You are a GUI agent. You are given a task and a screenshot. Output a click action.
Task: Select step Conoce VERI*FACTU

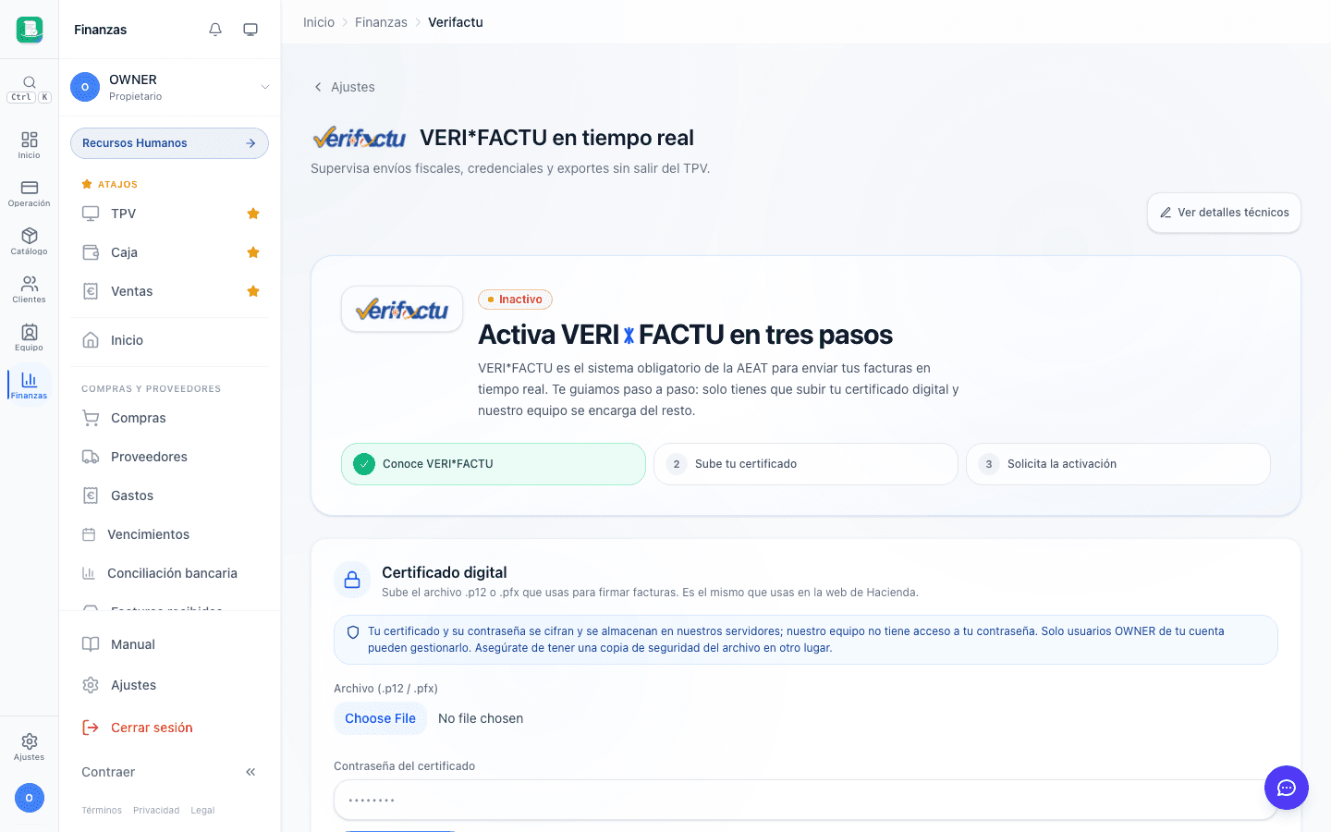point(494,464)
